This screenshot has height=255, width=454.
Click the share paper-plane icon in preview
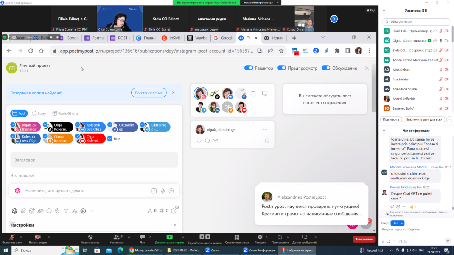tap(216, 141)
